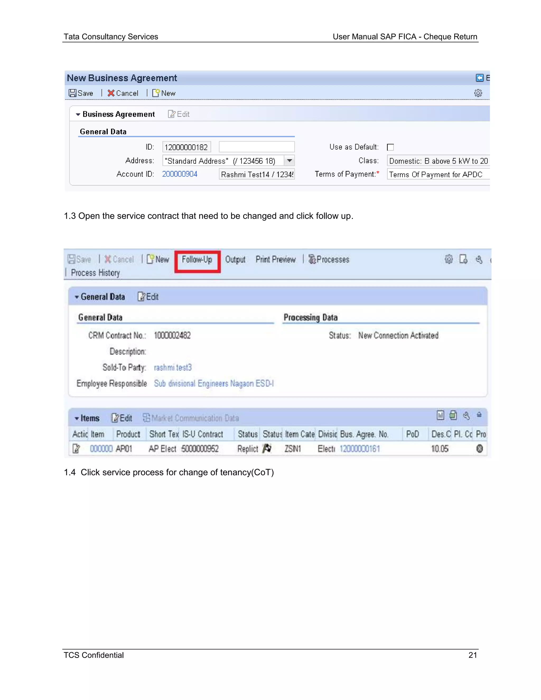Viewport: 541px width, 700px height.
Task: Click the chart icon in Items header
Action: [440, 416]
